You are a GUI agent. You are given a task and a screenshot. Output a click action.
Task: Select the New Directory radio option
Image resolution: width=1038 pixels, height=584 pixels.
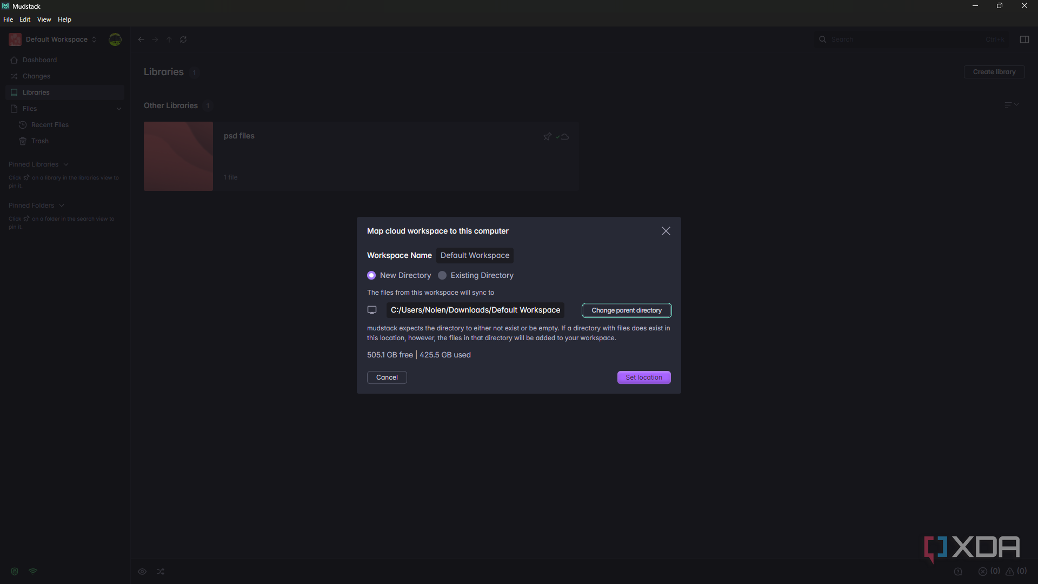pyautogui.click(x=371, y=275)
